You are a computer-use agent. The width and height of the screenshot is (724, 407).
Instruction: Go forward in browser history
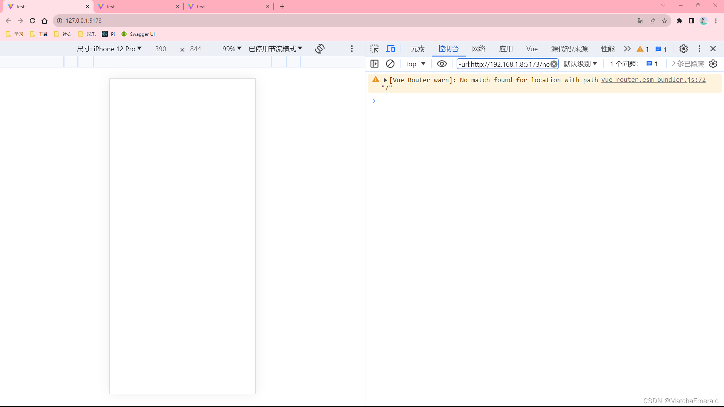pos(20,21)
